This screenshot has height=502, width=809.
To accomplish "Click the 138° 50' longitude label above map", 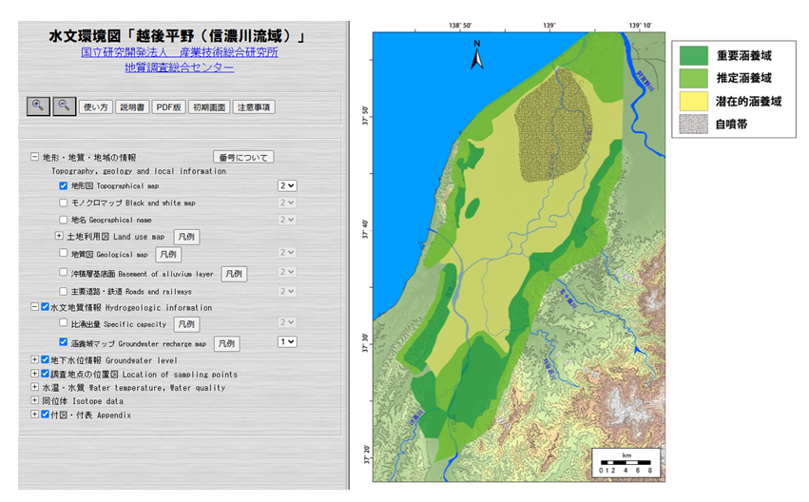I will pyautogui.click(x=460, y=25).
